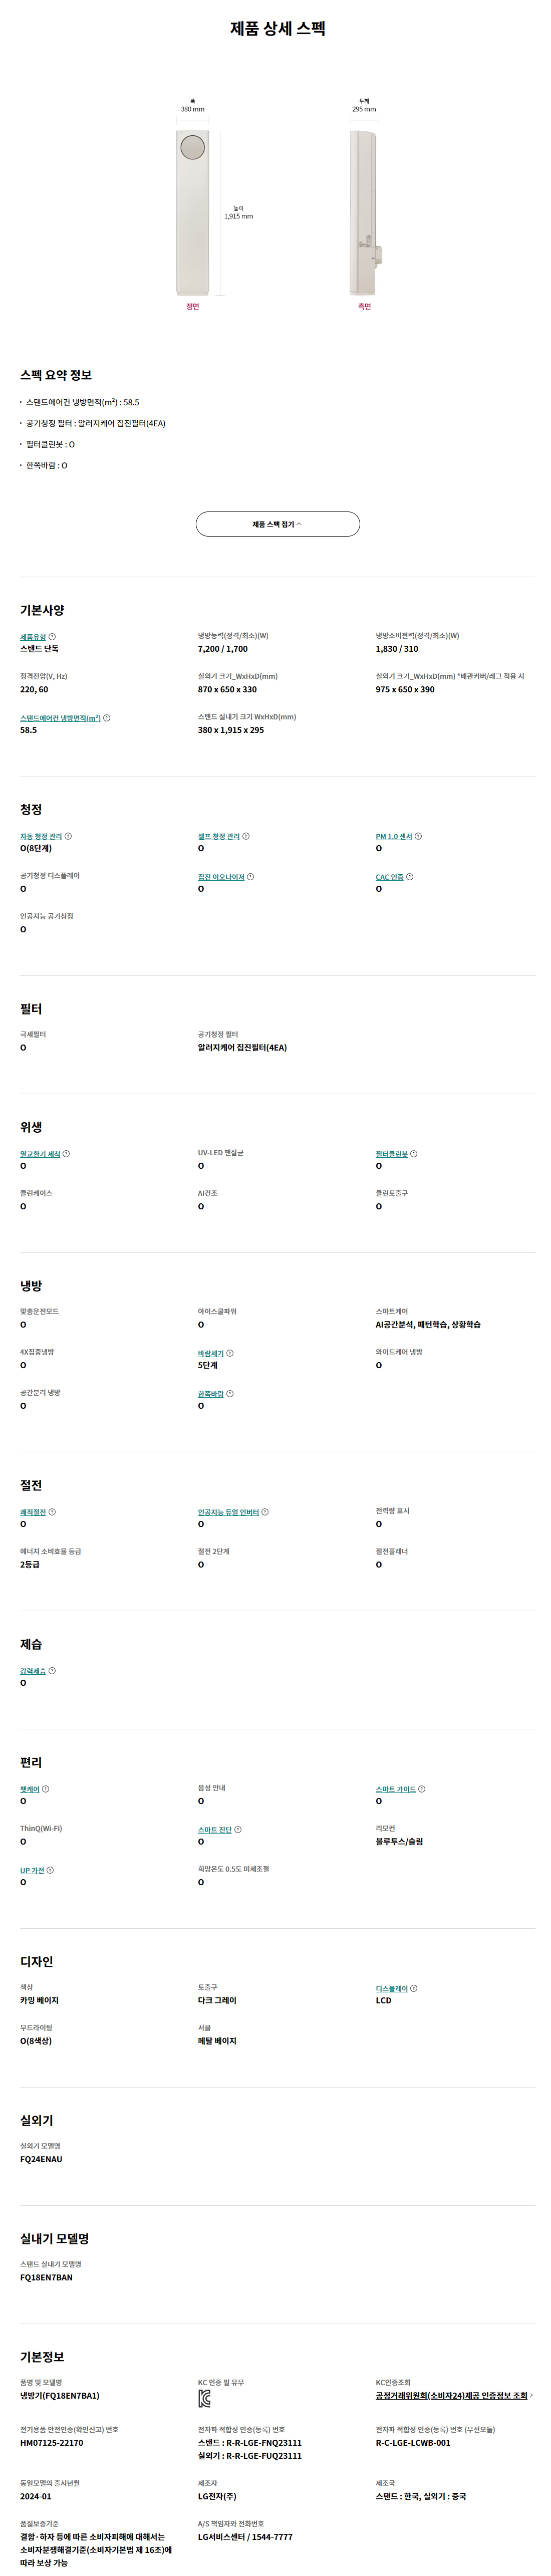Click info icon next to 제품유형
The image size is (551, 2576).
tap(53, 637)
